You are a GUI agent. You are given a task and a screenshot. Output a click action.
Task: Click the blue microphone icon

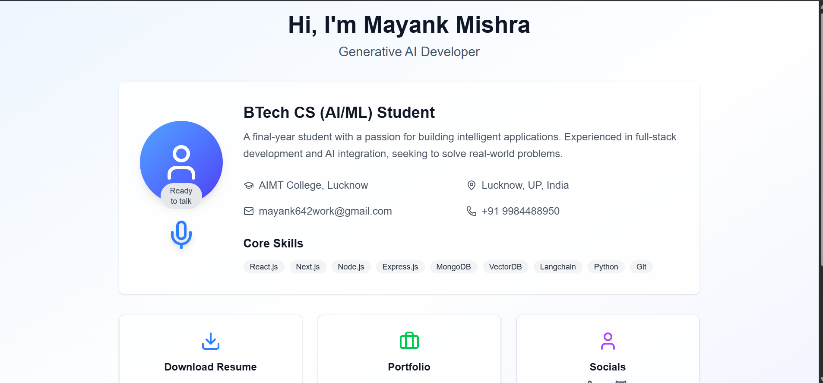pos(181,234)
